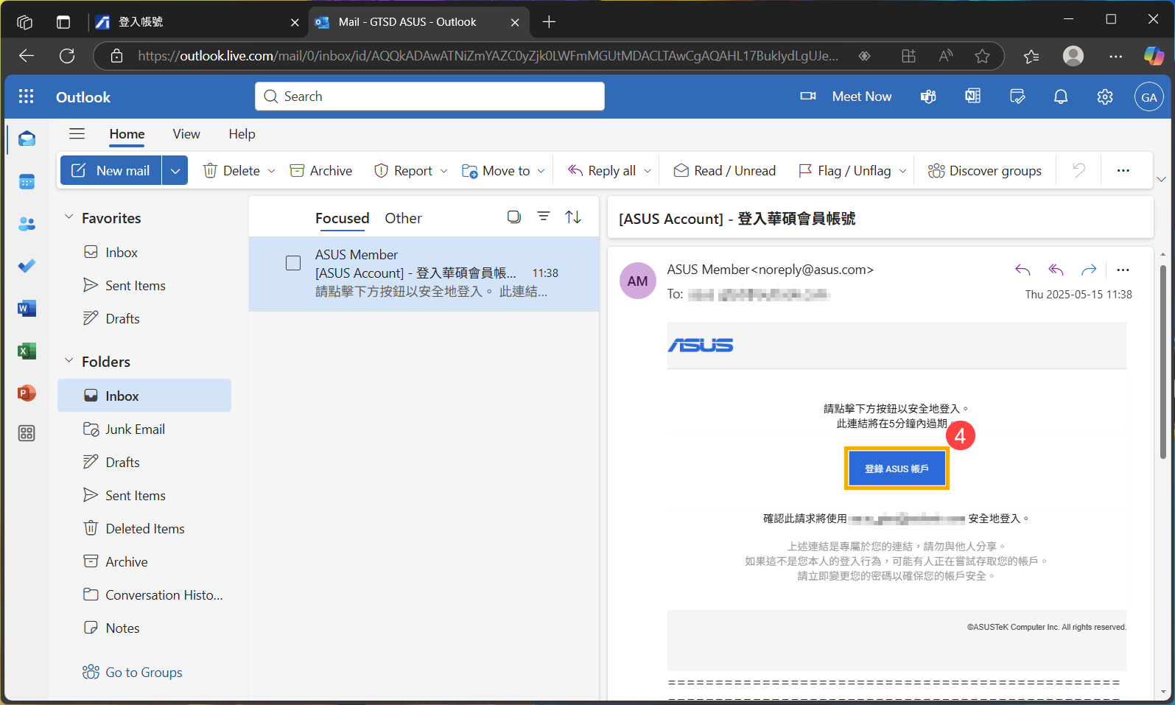Open the Help ribbon tab
The height and width of the screenshot is (705, 1175).
(x=242, y=134)
